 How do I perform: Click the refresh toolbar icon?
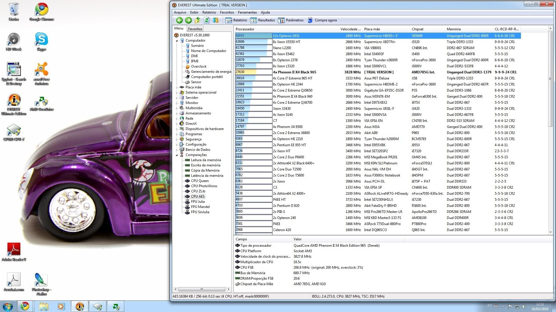[206, 20]
